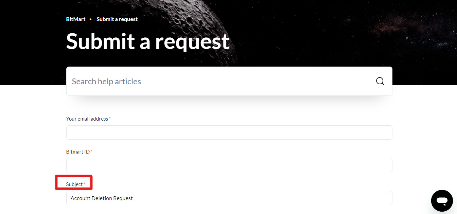
Task: Click the Subject field with Account Deletion Request
Action: [x=229, y=198]
